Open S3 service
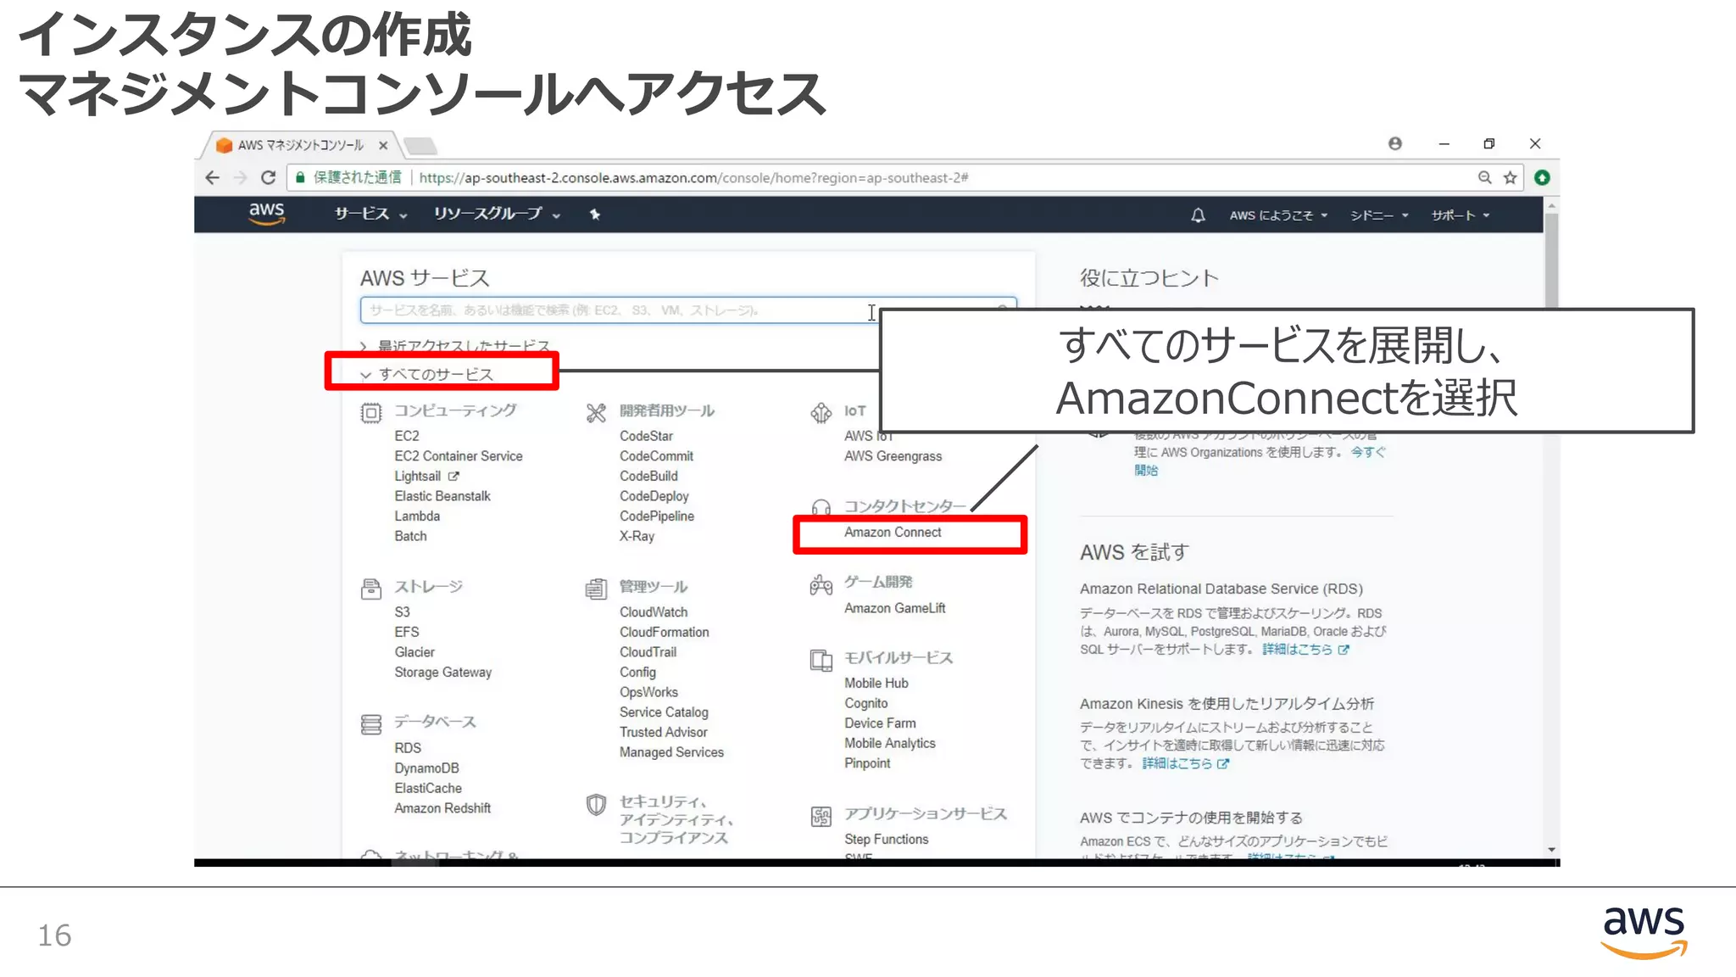This screenshot has height=977, width=1736. 402,612
